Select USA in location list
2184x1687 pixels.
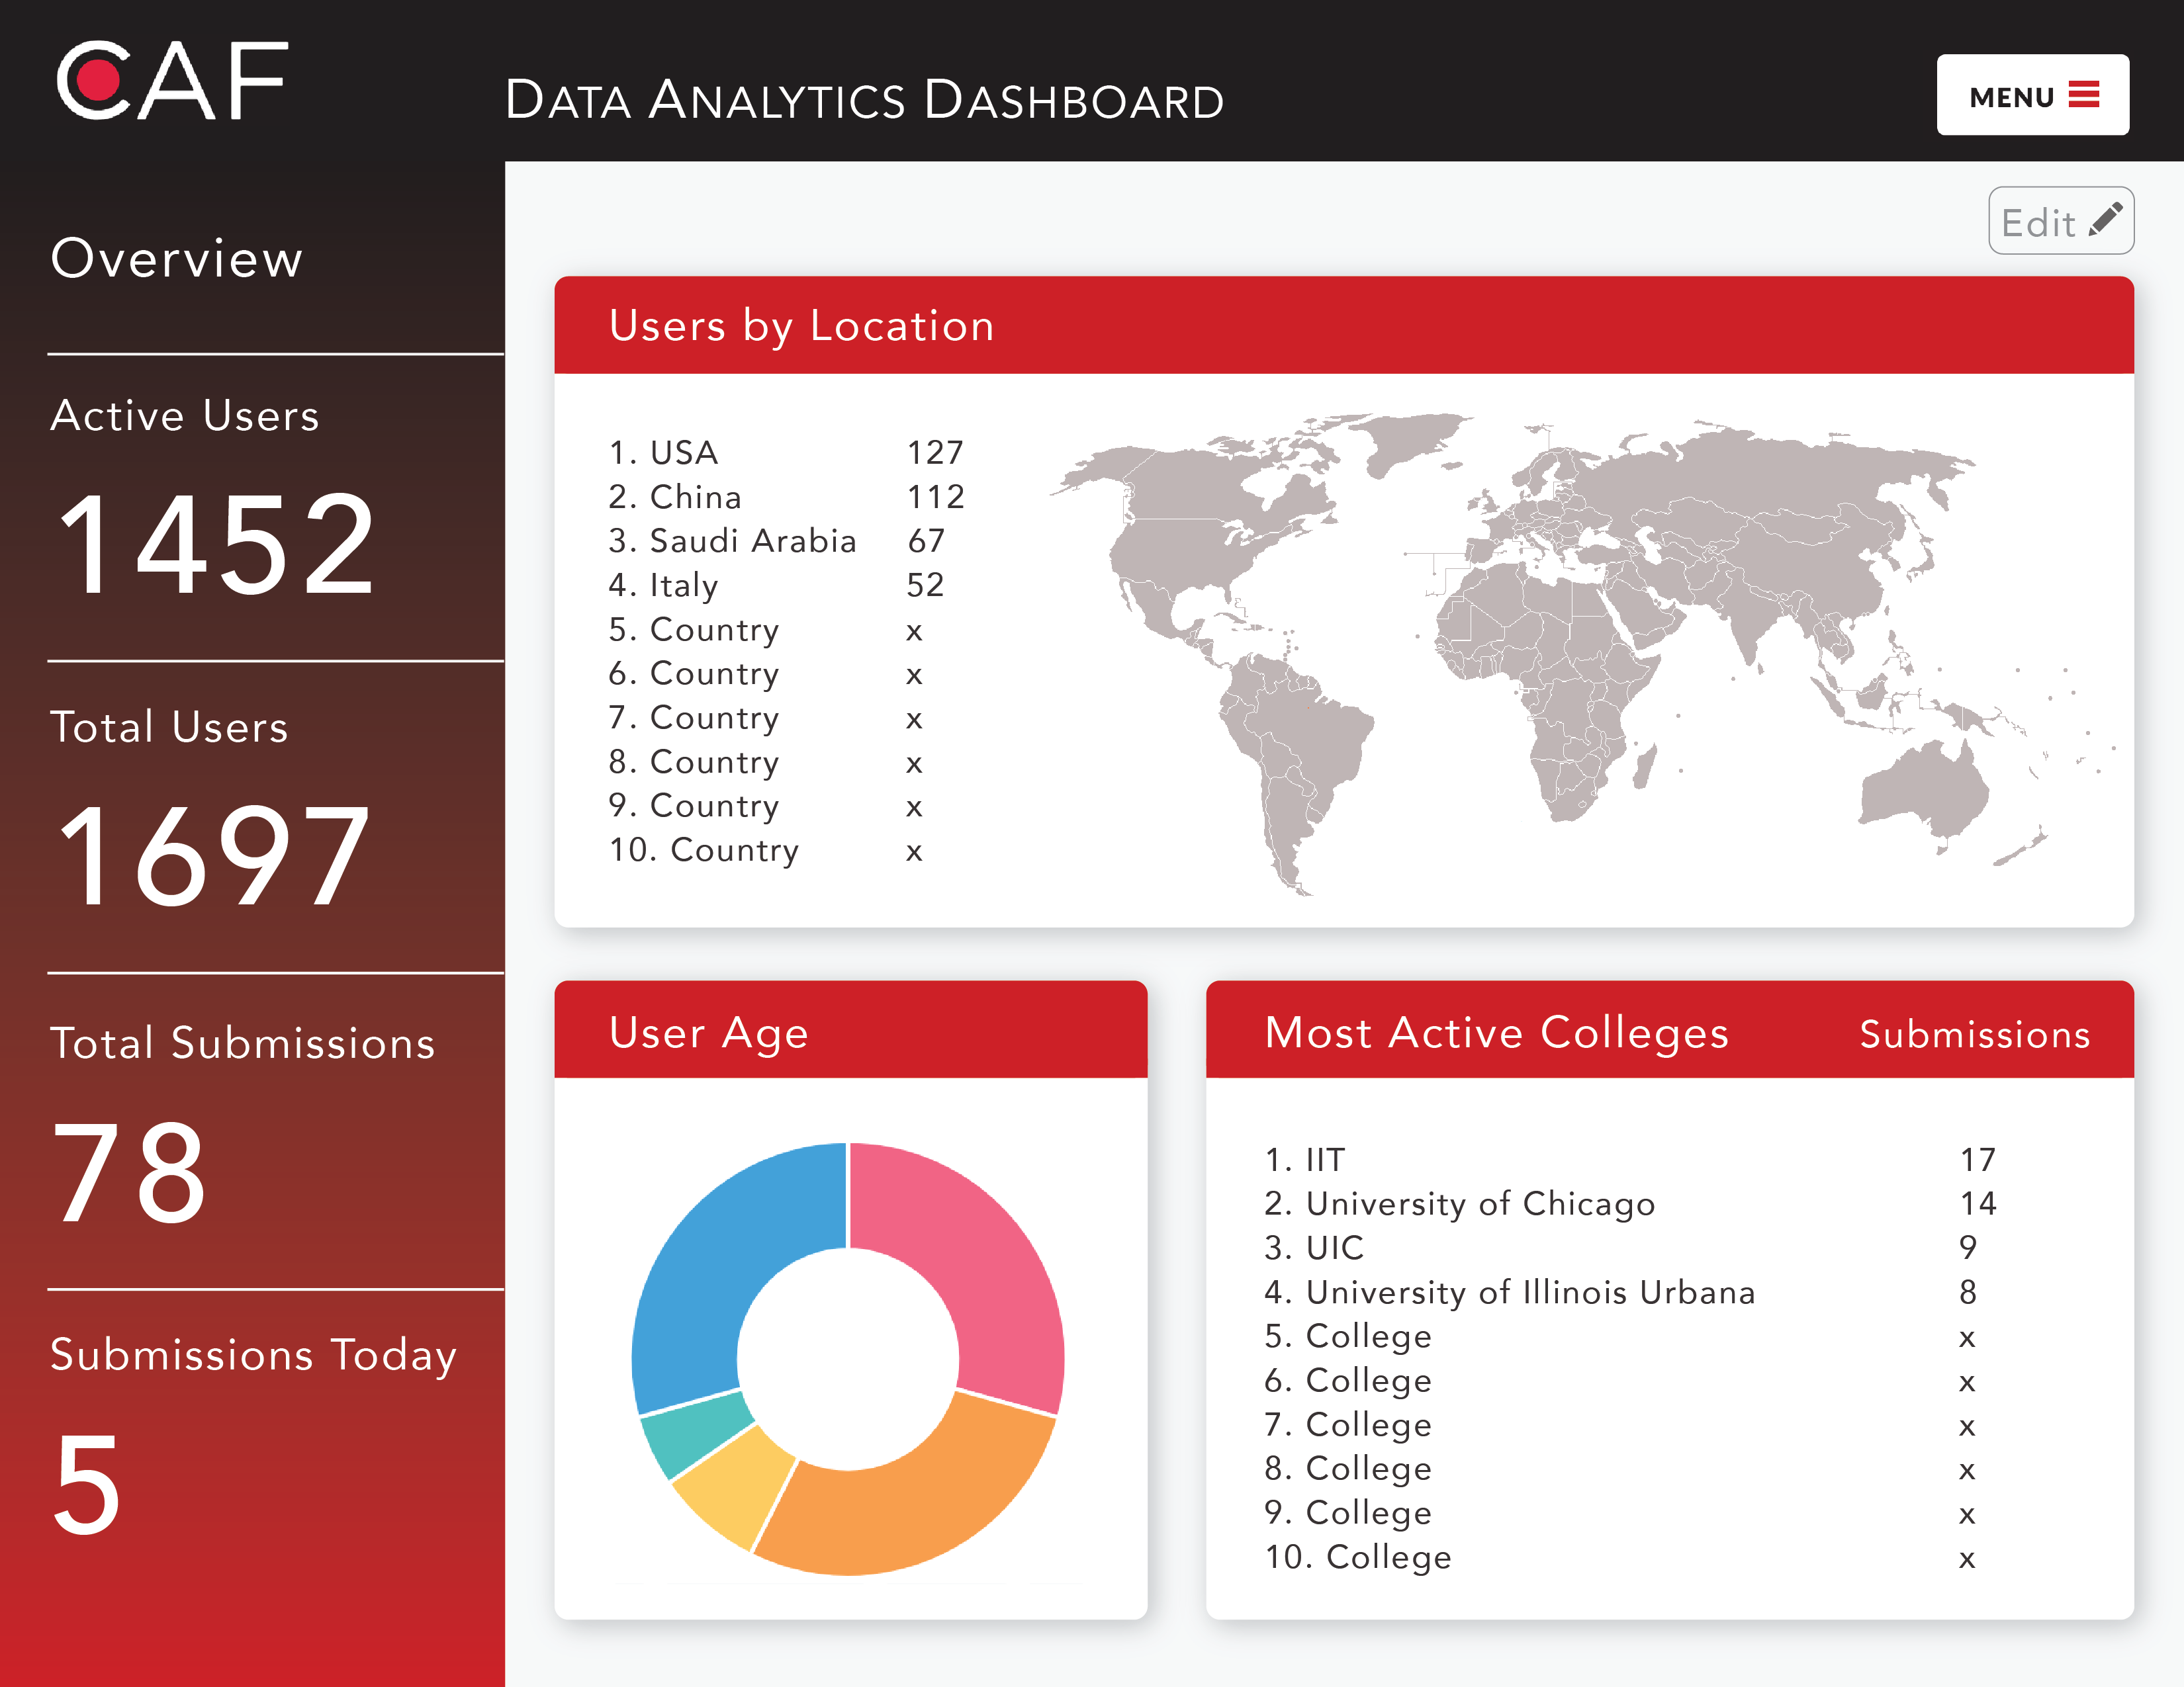[684, 453]
